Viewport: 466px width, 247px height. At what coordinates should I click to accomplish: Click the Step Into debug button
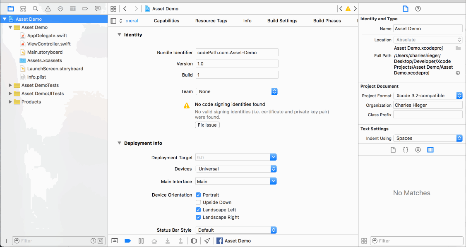(168, 241)
